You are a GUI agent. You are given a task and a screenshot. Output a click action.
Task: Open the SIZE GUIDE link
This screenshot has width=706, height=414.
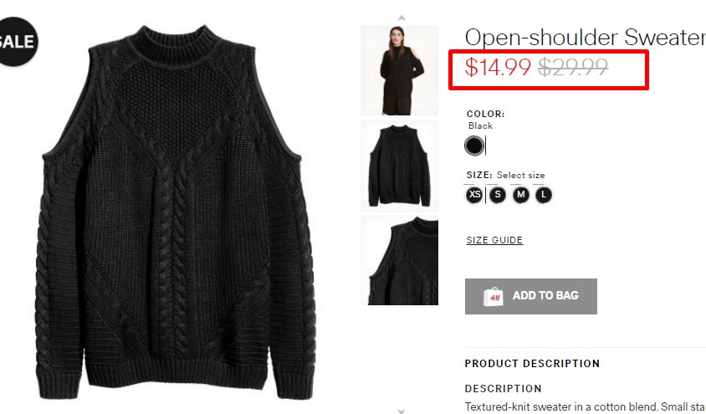point(494,240)
